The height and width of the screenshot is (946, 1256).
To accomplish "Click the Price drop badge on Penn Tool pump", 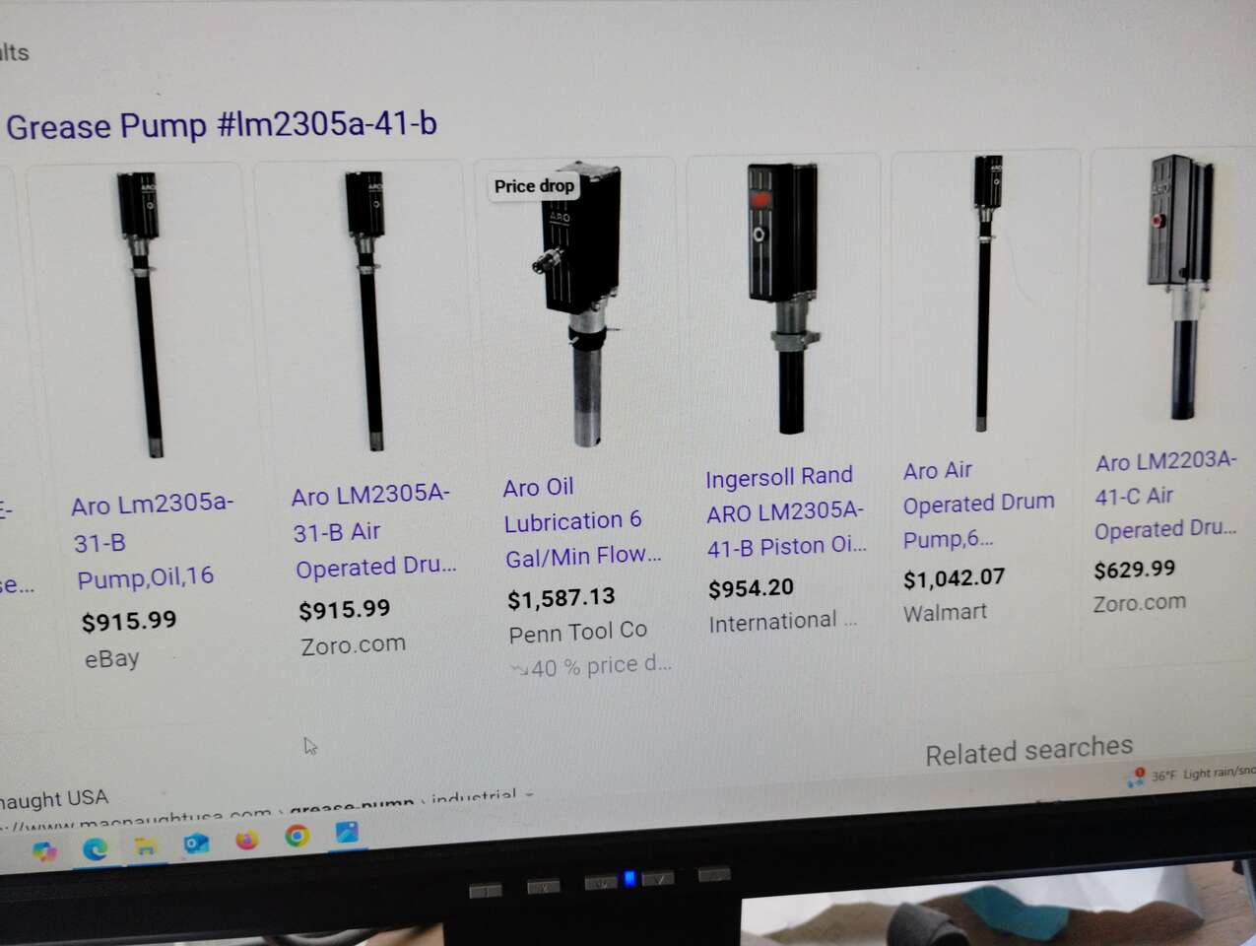I will 534,186.
